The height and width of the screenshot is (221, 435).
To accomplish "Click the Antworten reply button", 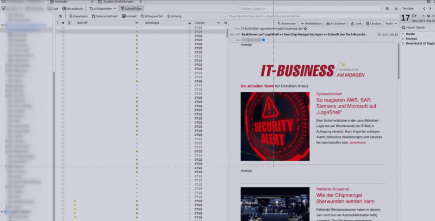I will coord(287,24).
